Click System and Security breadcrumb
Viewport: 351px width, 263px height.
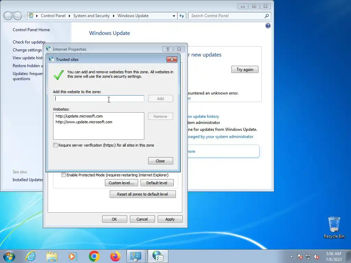click(91, 16)
